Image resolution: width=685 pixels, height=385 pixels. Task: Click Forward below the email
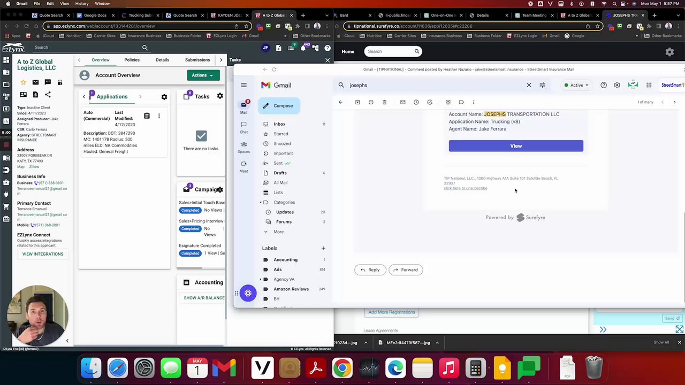click(405, 270)
